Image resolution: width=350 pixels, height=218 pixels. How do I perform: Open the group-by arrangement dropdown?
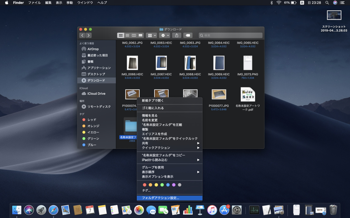(x=152, y=35)
